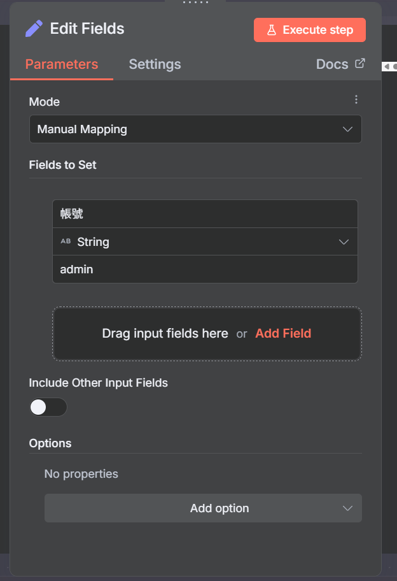Click the drag handle dots atop panel
Image resolution: width=397 pixels, height=581 pixels.
(195, 3)
